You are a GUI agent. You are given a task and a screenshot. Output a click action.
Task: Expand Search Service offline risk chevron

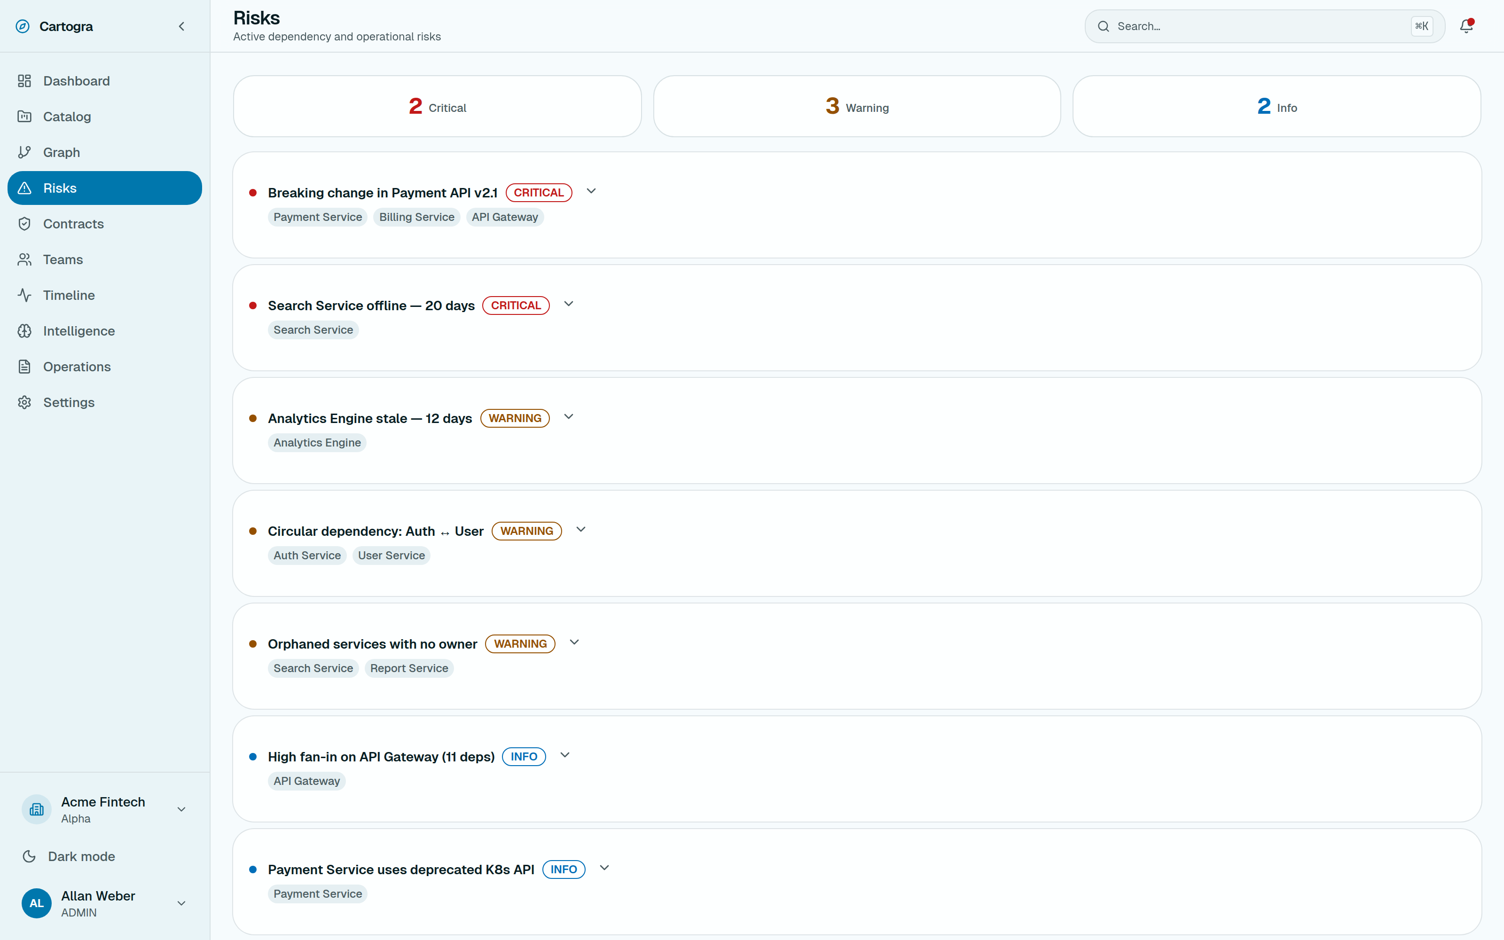[x=568, y=304]
